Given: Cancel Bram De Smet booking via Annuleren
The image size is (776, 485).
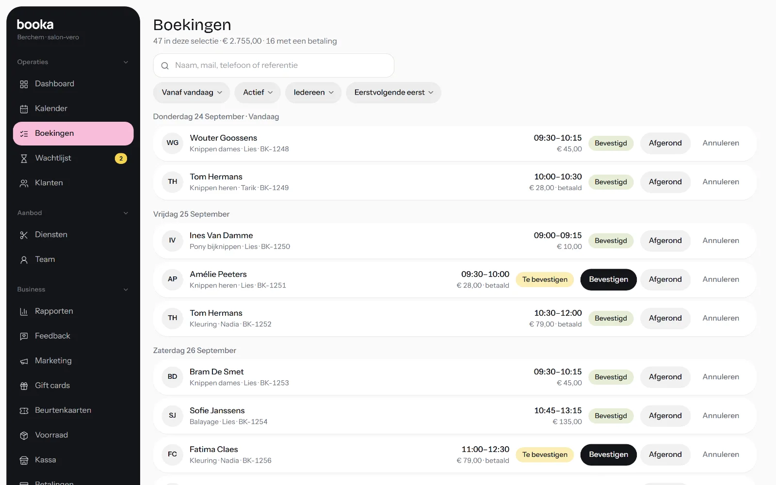Looking at the screenshot, I should tap(721, 377).
